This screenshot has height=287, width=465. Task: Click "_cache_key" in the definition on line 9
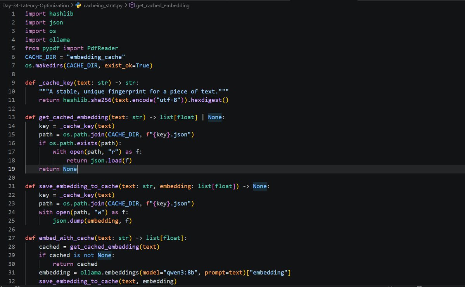tap(56, 82)
